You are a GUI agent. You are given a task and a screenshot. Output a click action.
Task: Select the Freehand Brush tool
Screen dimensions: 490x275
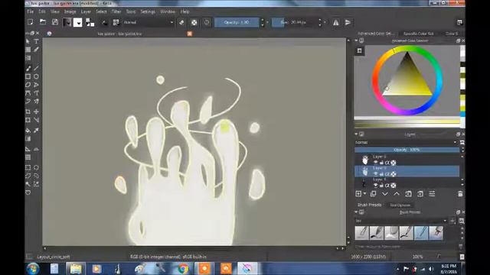28,68
